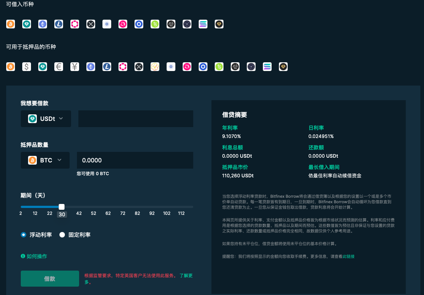Choose orange swirl coin icon in collateral row
The image size is (424, 295).
[155, 66]
